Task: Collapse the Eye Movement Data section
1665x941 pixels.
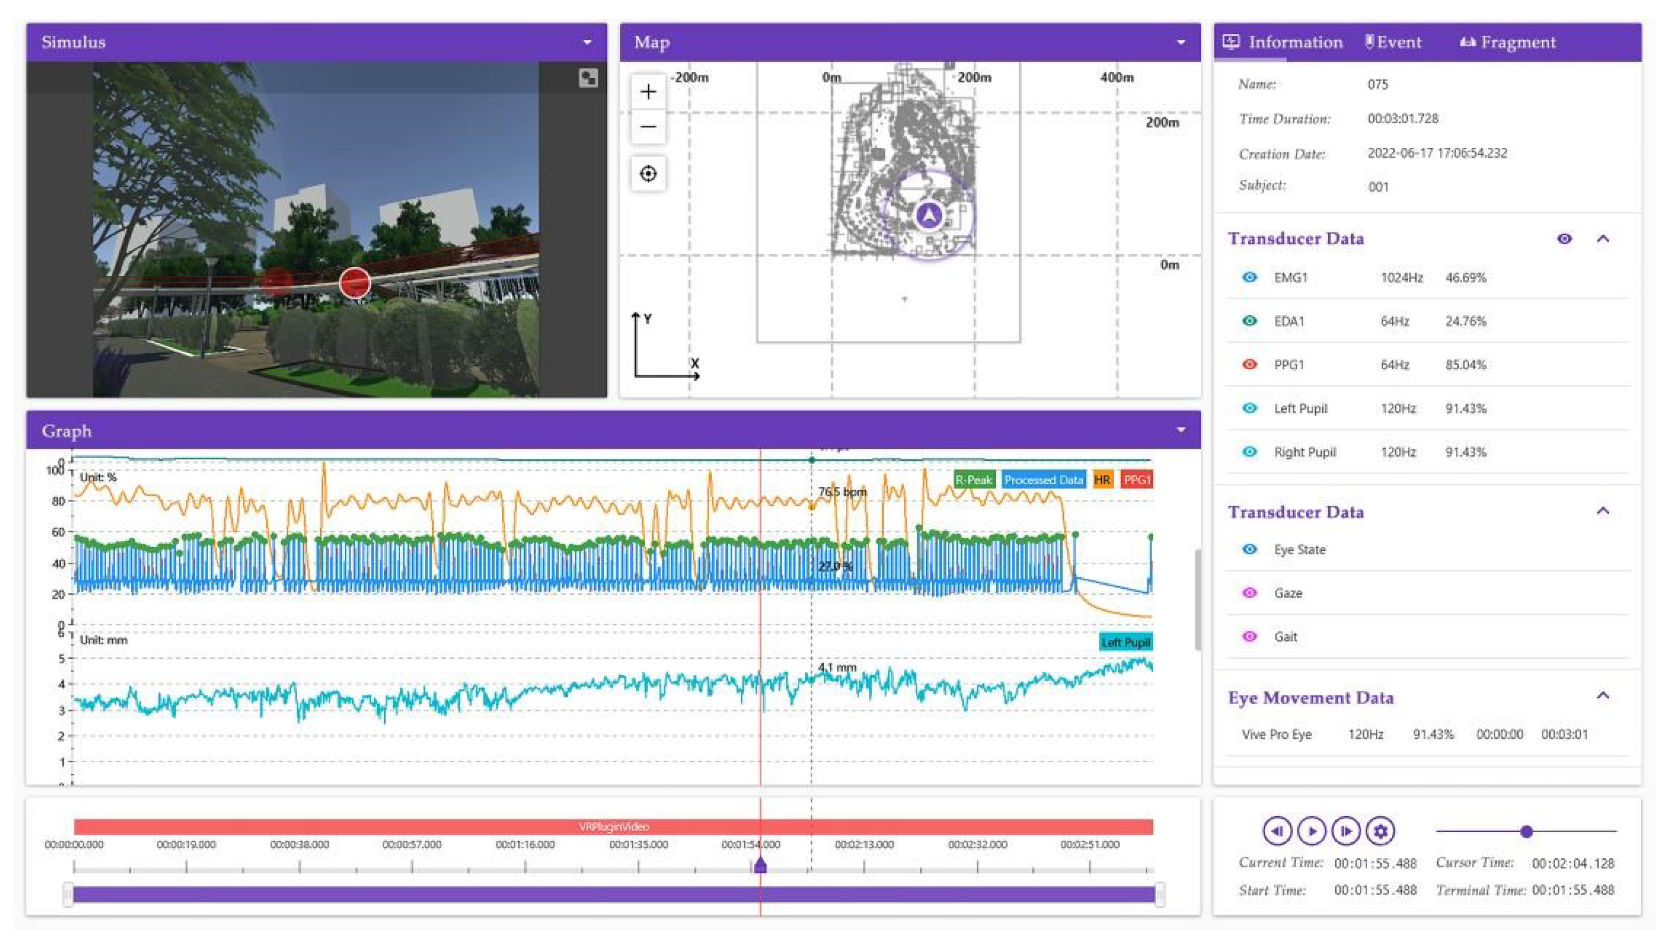Action: click(x=1603, y=696)
